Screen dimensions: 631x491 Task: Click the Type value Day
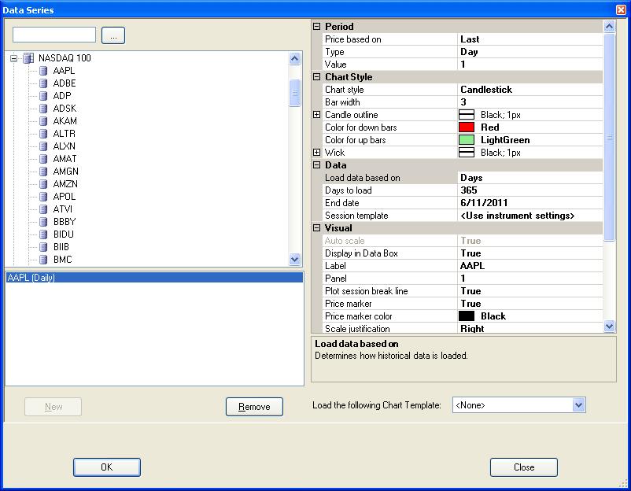530,52
